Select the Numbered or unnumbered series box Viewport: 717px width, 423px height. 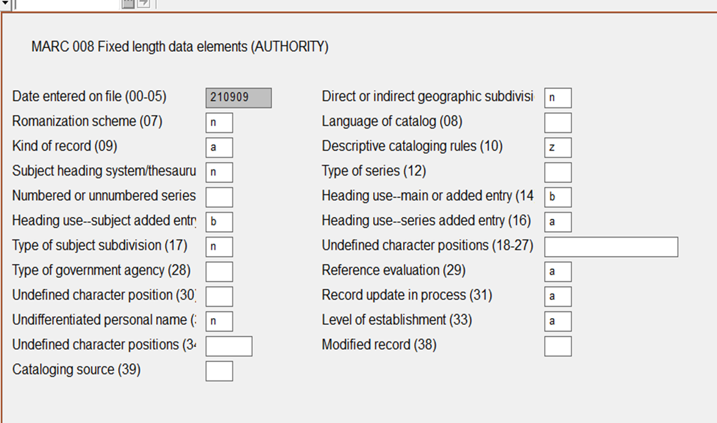[x=219, y=197]
